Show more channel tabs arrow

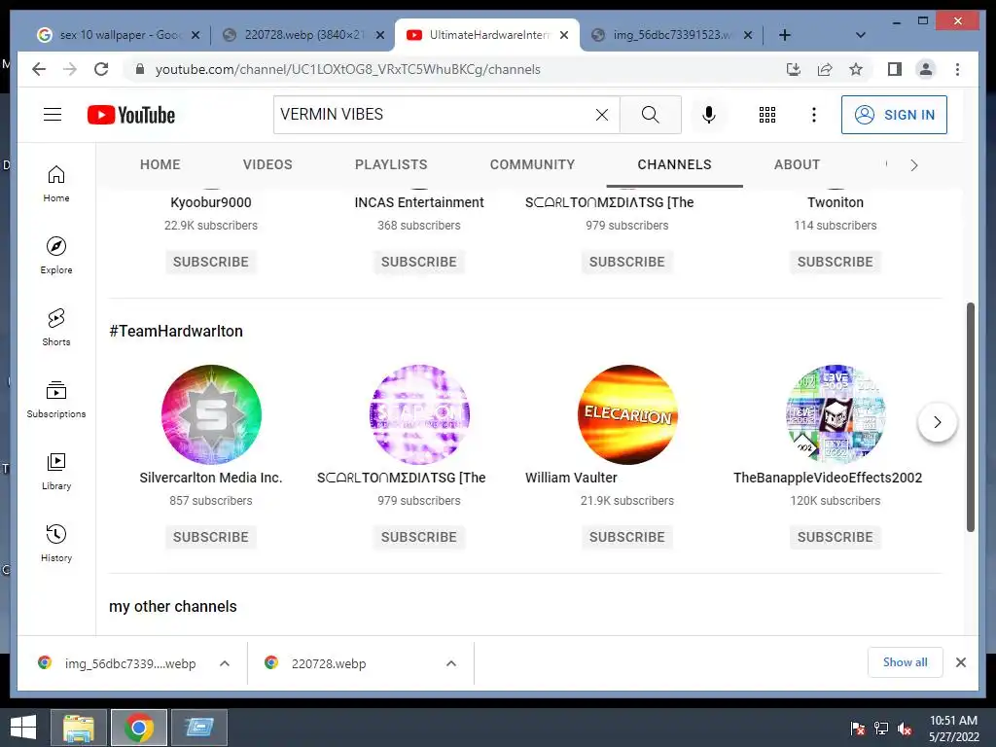tap(913, 165)
